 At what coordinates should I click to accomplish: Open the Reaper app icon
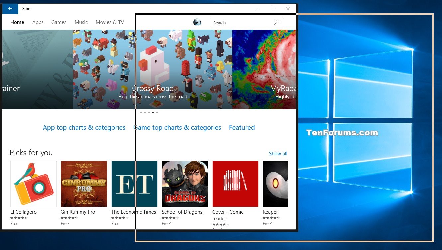point(275,184)
